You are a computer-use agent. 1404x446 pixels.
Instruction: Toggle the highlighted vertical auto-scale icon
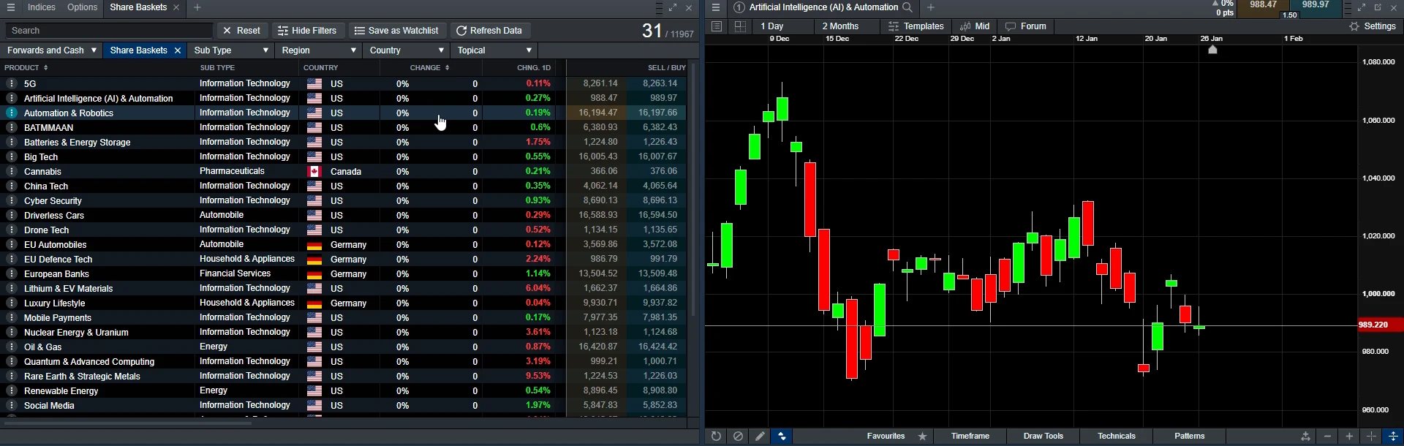(1393, 436)
